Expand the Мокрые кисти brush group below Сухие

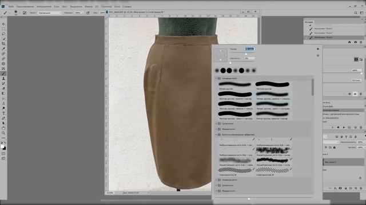tap(216, 129)
